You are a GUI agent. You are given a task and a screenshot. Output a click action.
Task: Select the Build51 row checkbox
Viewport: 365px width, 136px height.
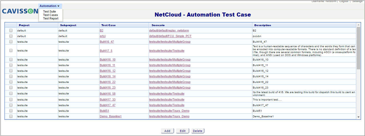pyautogui.click(x=11, y=111)
